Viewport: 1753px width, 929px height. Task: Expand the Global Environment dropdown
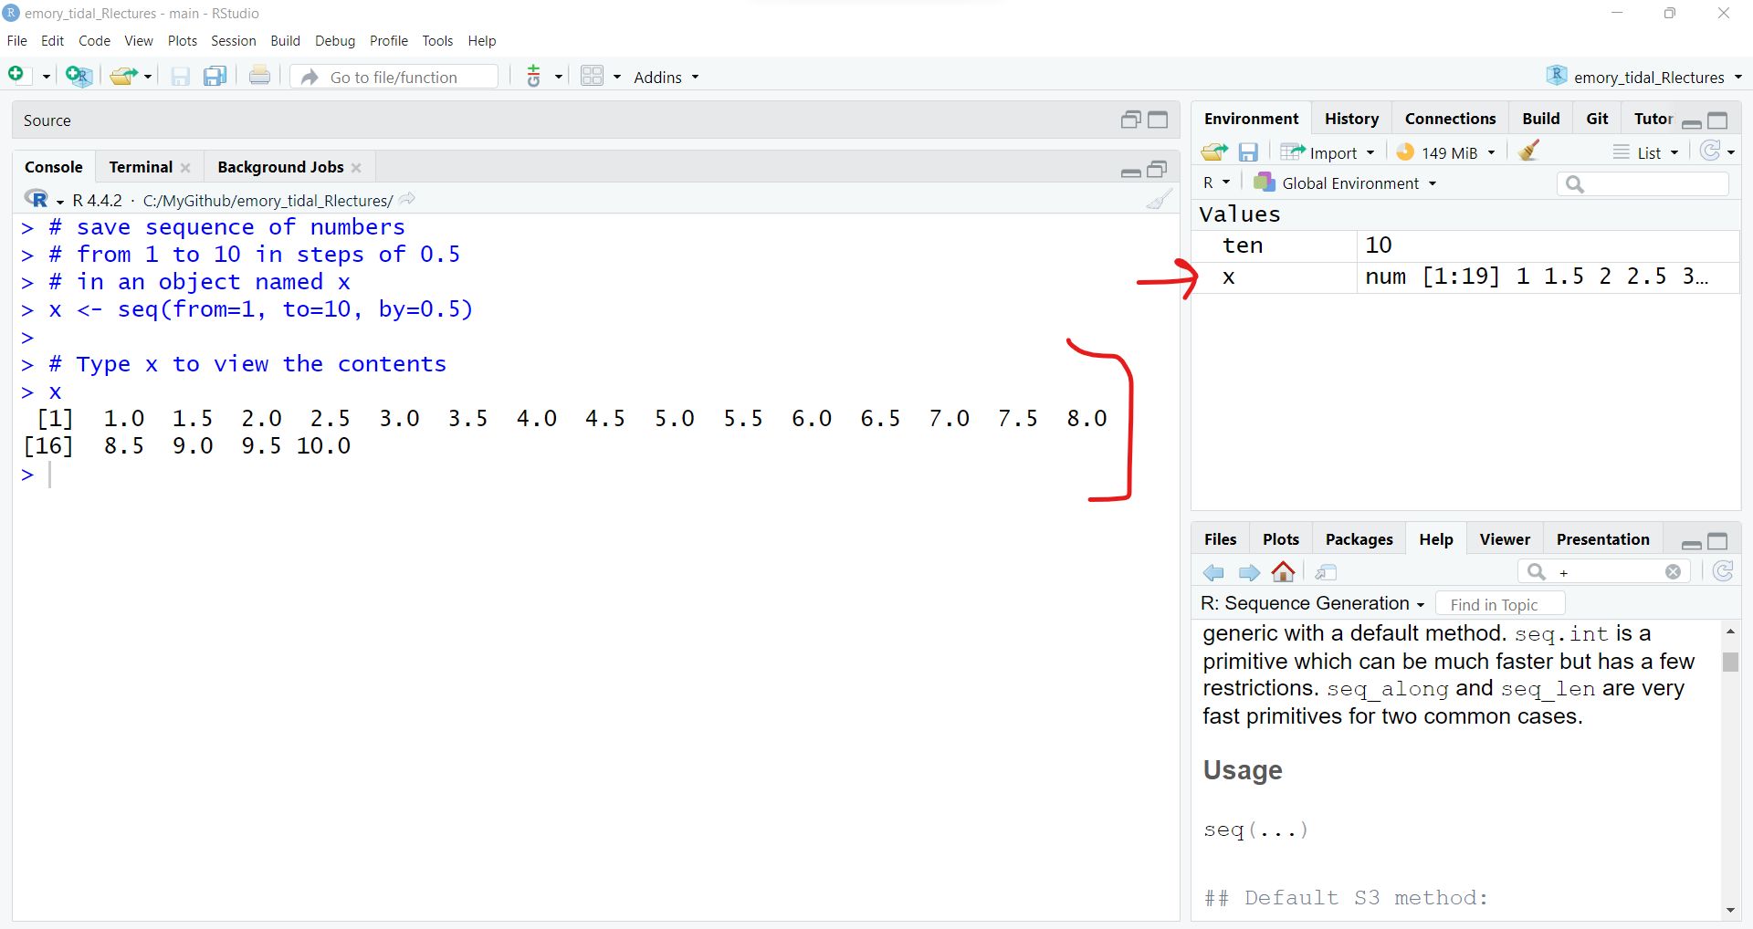click(x=1347, y=183)
